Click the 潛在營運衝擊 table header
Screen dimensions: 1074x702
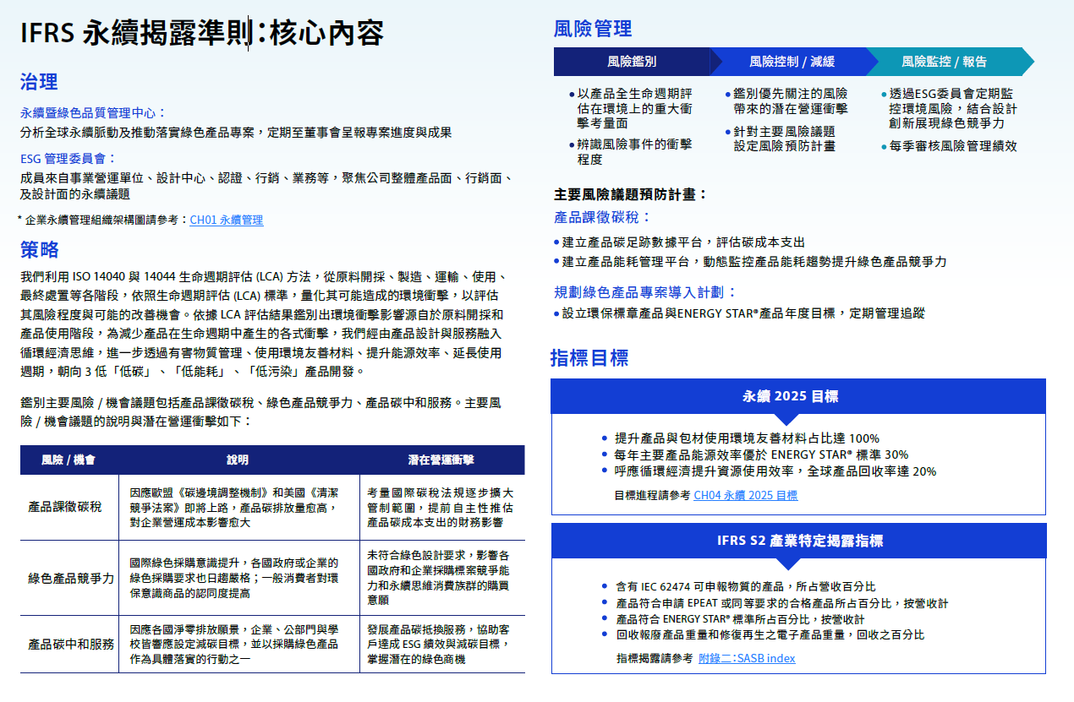point(441,460)
